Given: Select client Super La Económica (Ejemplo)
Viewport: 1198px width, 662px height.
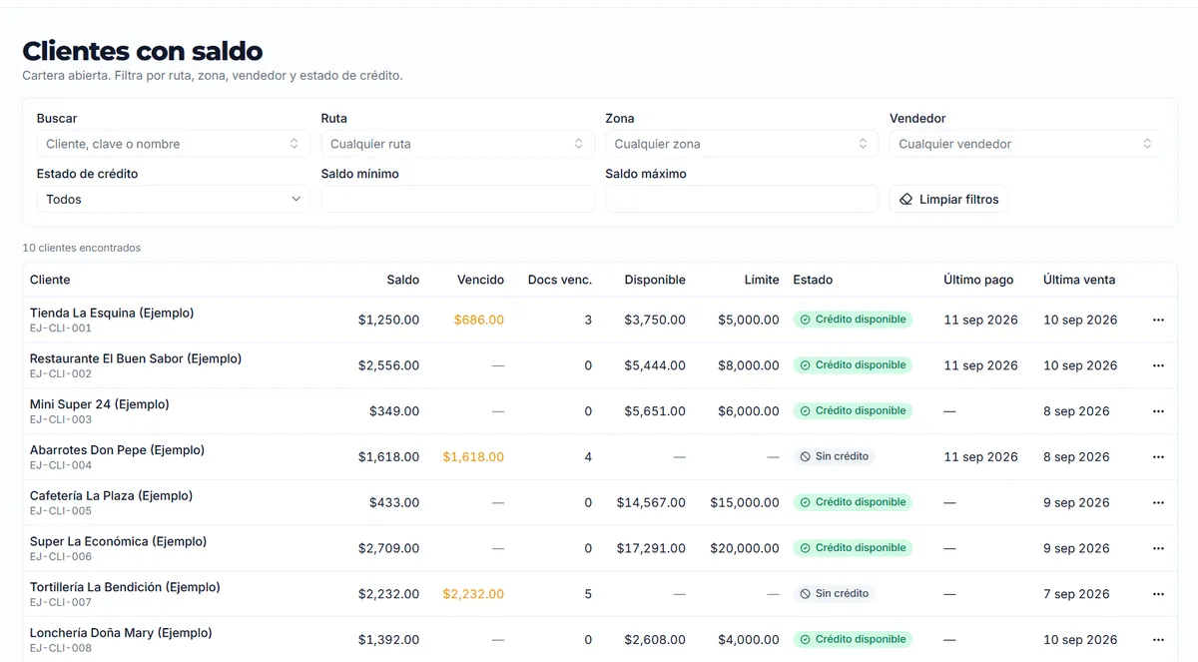Looking at the screenshot, I should [x=118, y=542].
